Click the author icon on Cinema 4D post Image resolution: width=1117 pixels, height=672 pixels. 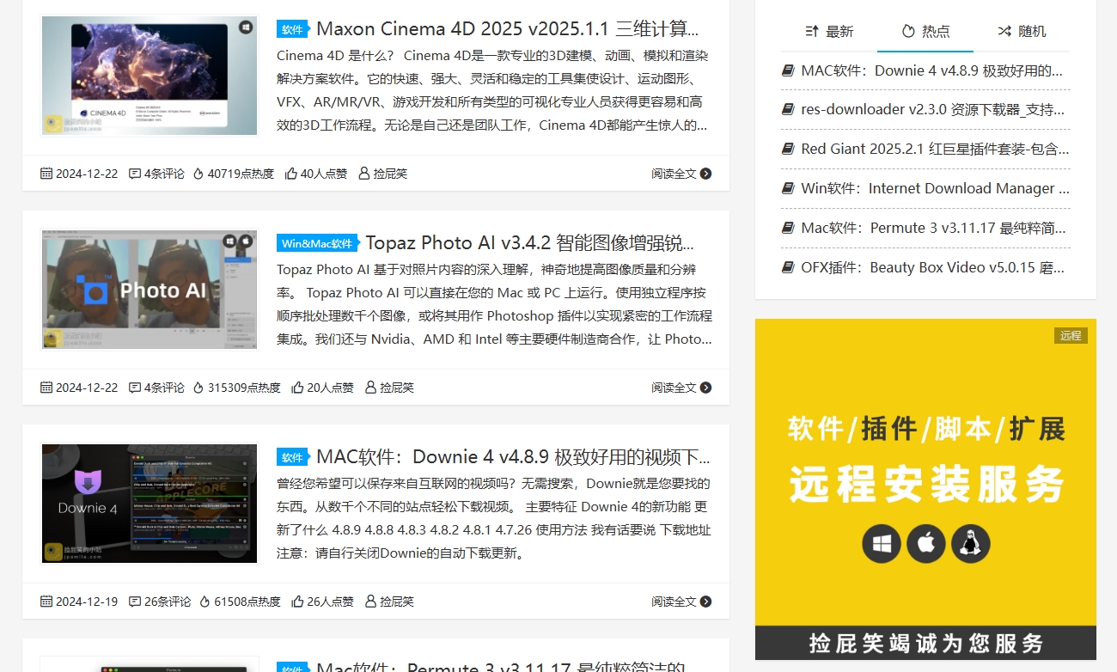click(x=364, y=174)
